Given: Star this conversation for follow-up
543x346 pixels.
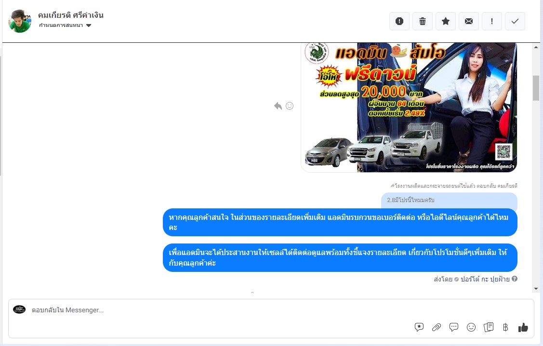Looking at the screenshot, I should (446, 21).
